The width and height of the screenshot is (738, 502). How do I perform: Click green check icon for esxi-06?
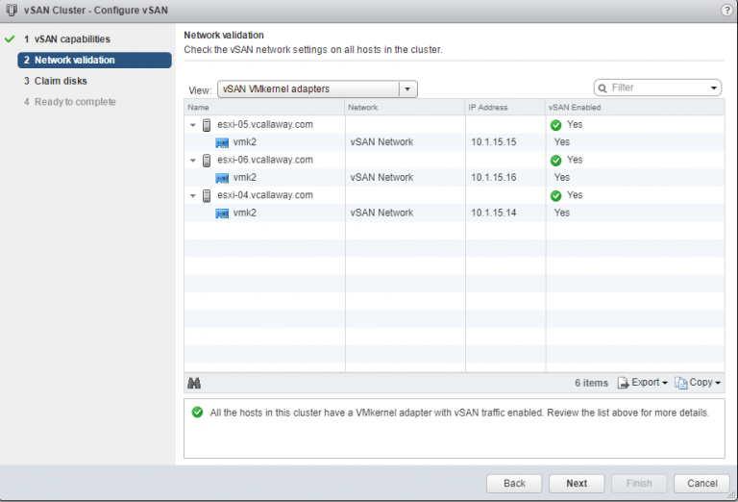(555, 160)
